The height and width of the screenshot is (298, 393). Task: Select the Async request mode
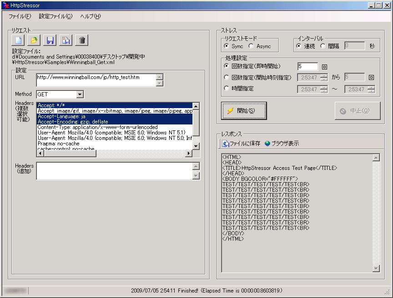tap(251, 46)
